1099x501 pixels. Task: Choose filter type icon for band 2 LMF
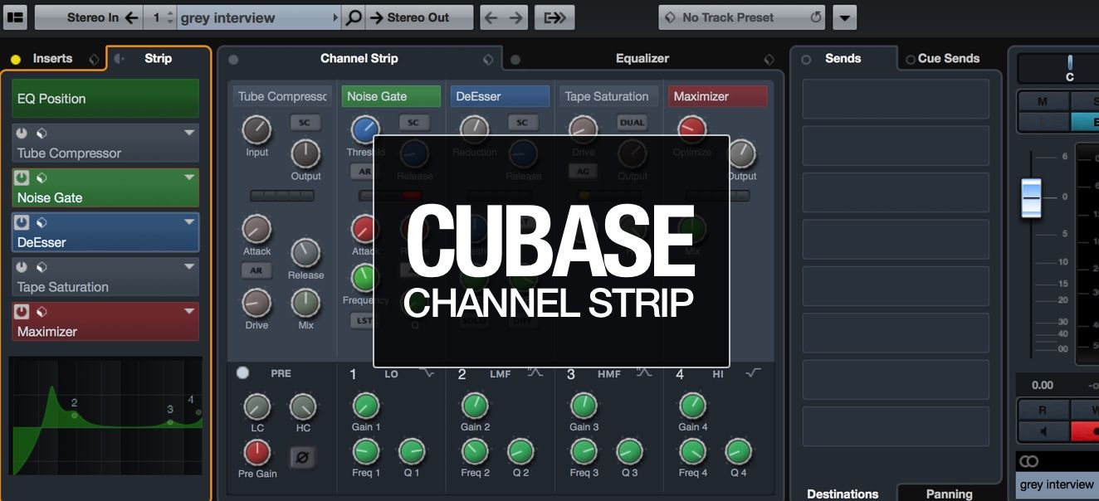535,373
